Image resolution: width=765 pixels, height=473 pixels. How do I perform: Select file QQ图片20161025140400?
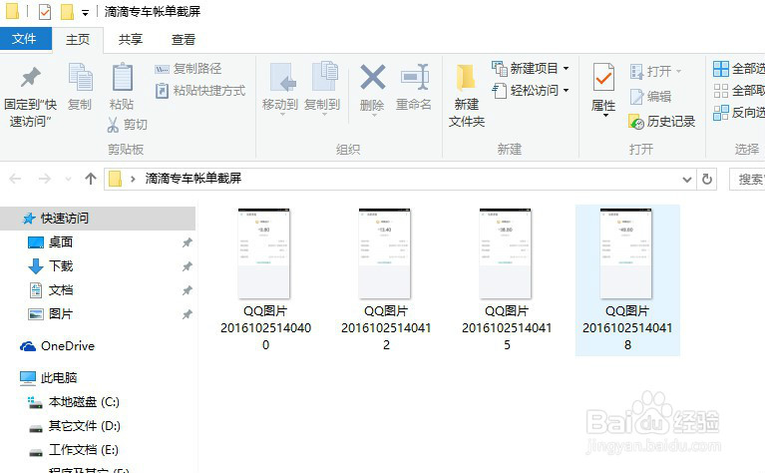tap(265, 280)
